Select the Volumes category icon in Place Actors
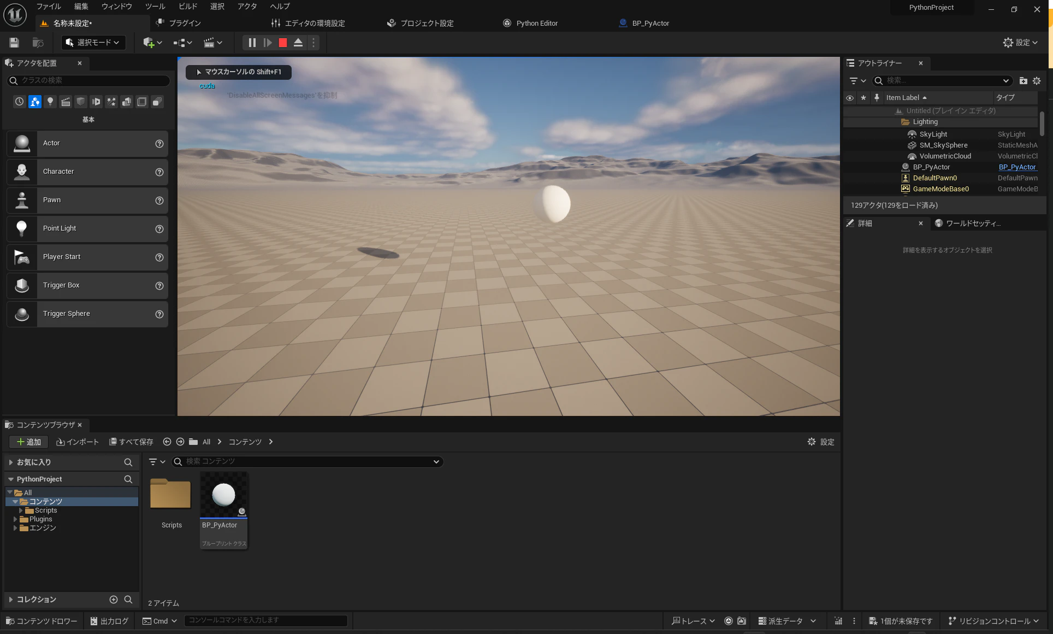 point(142,102)
